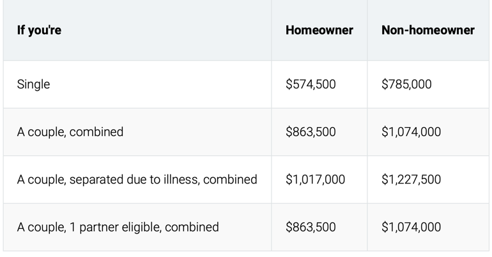Screen dimensions: 492x257
Task: Click the word "illness" in third row
Action: click(181, 180)
